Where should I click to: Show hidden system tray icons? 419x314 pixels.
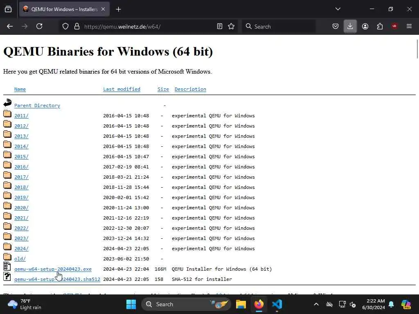(316, 304)
